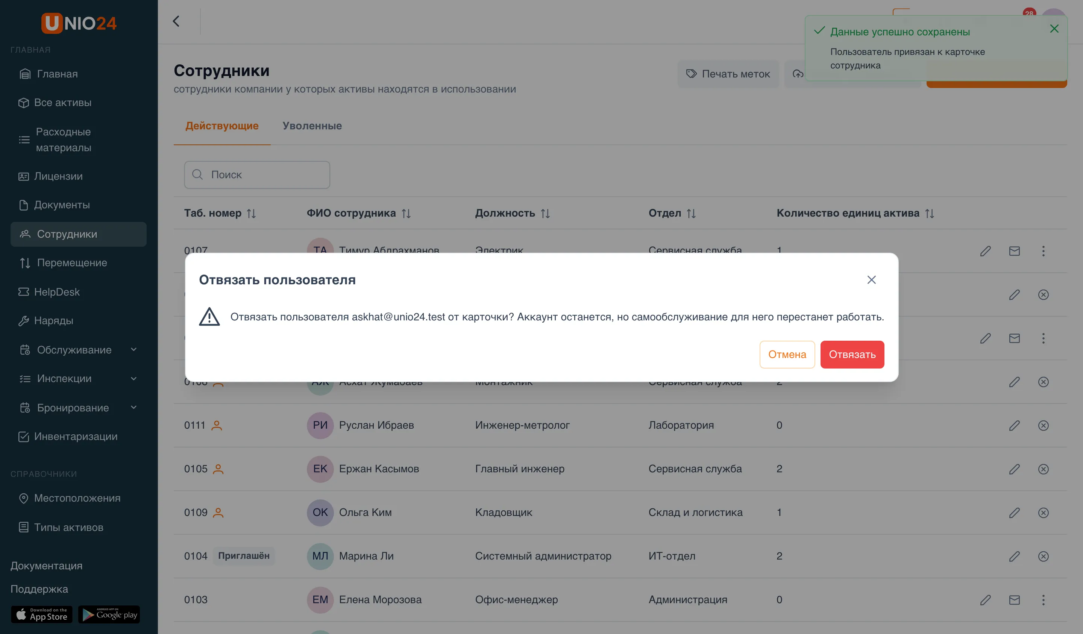
Task: Send invite envelope for row 0107
Action: (1014, 251)
